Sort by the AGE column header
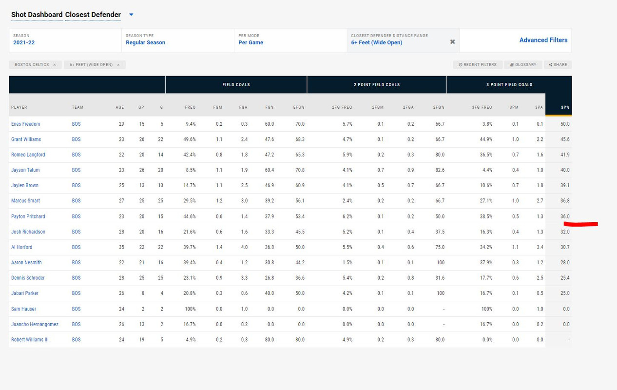Image resolution: width=617 pixels, height=390 pixels. pos(120,107)
